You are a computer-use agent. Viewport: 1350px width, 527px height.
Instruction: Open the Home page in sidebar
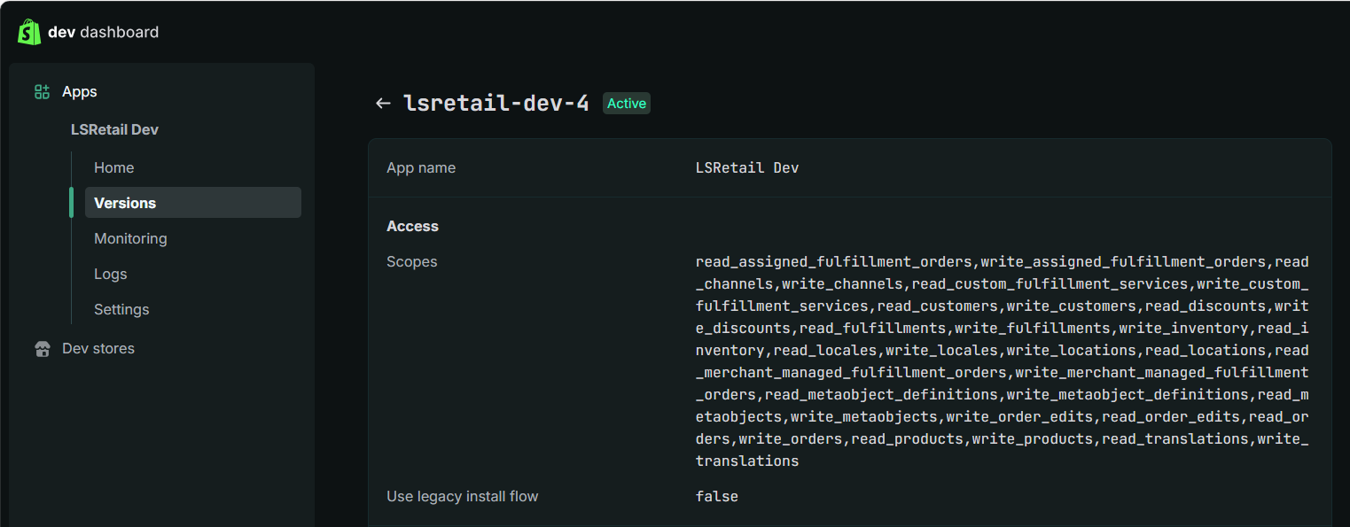[x=113, y=167]
